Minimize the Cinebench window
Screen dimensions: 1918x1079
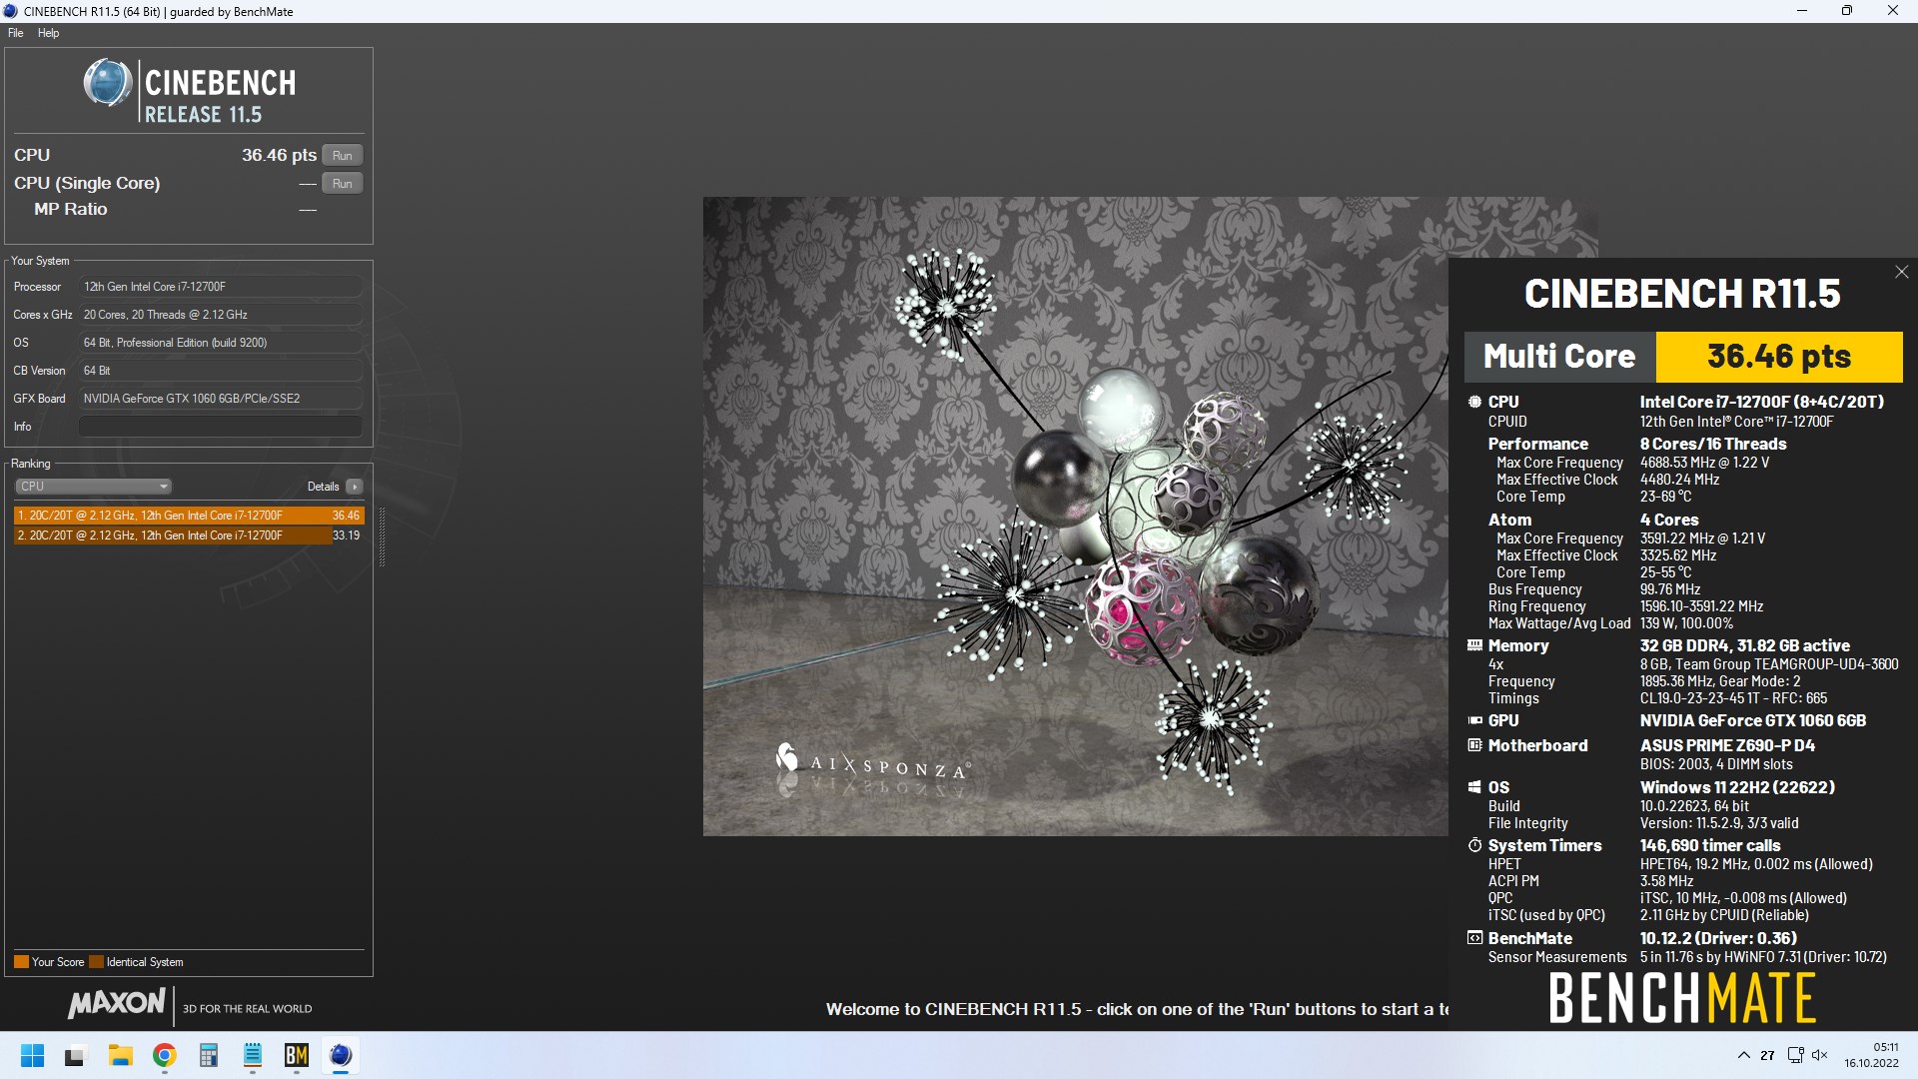click(1802, 11)
